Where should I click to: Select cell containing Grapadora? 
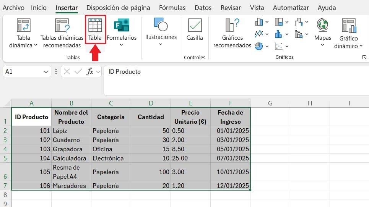[x=71, y=149]
